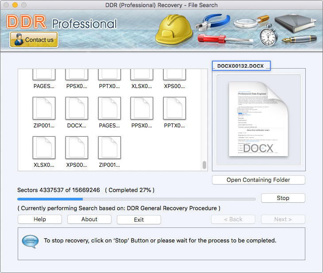323x273 pixels.
Task: Click the yellow minimize window button
Action: click(x=15, y=5)
